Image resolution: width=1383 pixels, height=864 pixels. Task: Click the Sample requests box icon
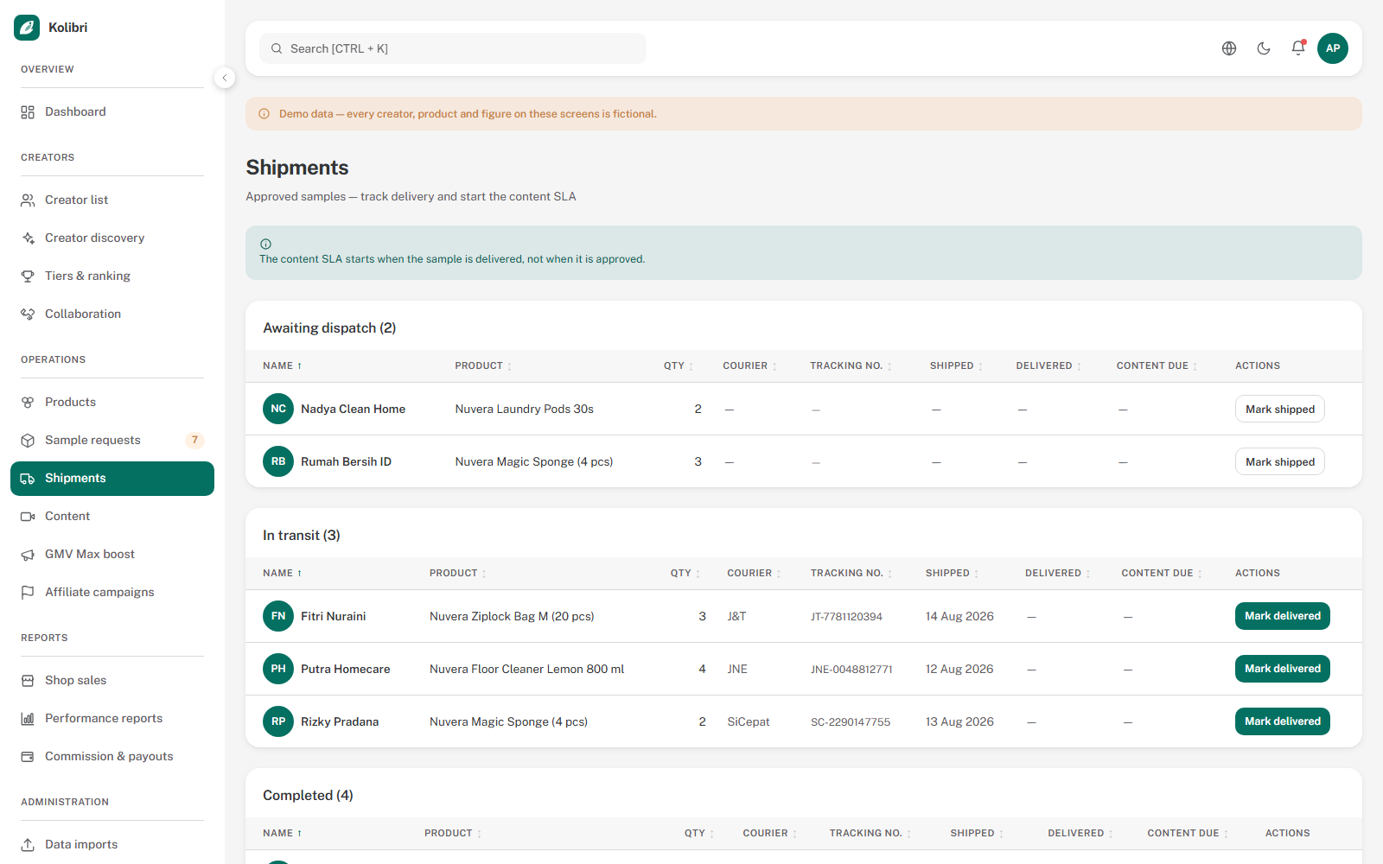point(28,441)
